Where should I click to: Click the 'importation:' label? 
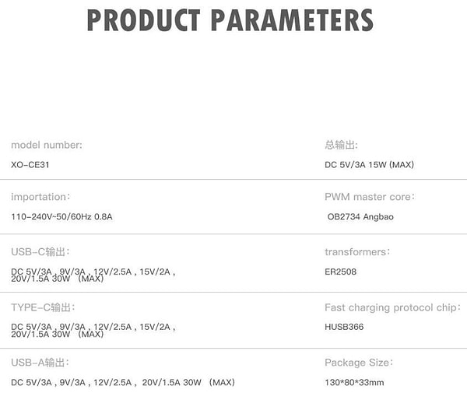pos(40,197)
